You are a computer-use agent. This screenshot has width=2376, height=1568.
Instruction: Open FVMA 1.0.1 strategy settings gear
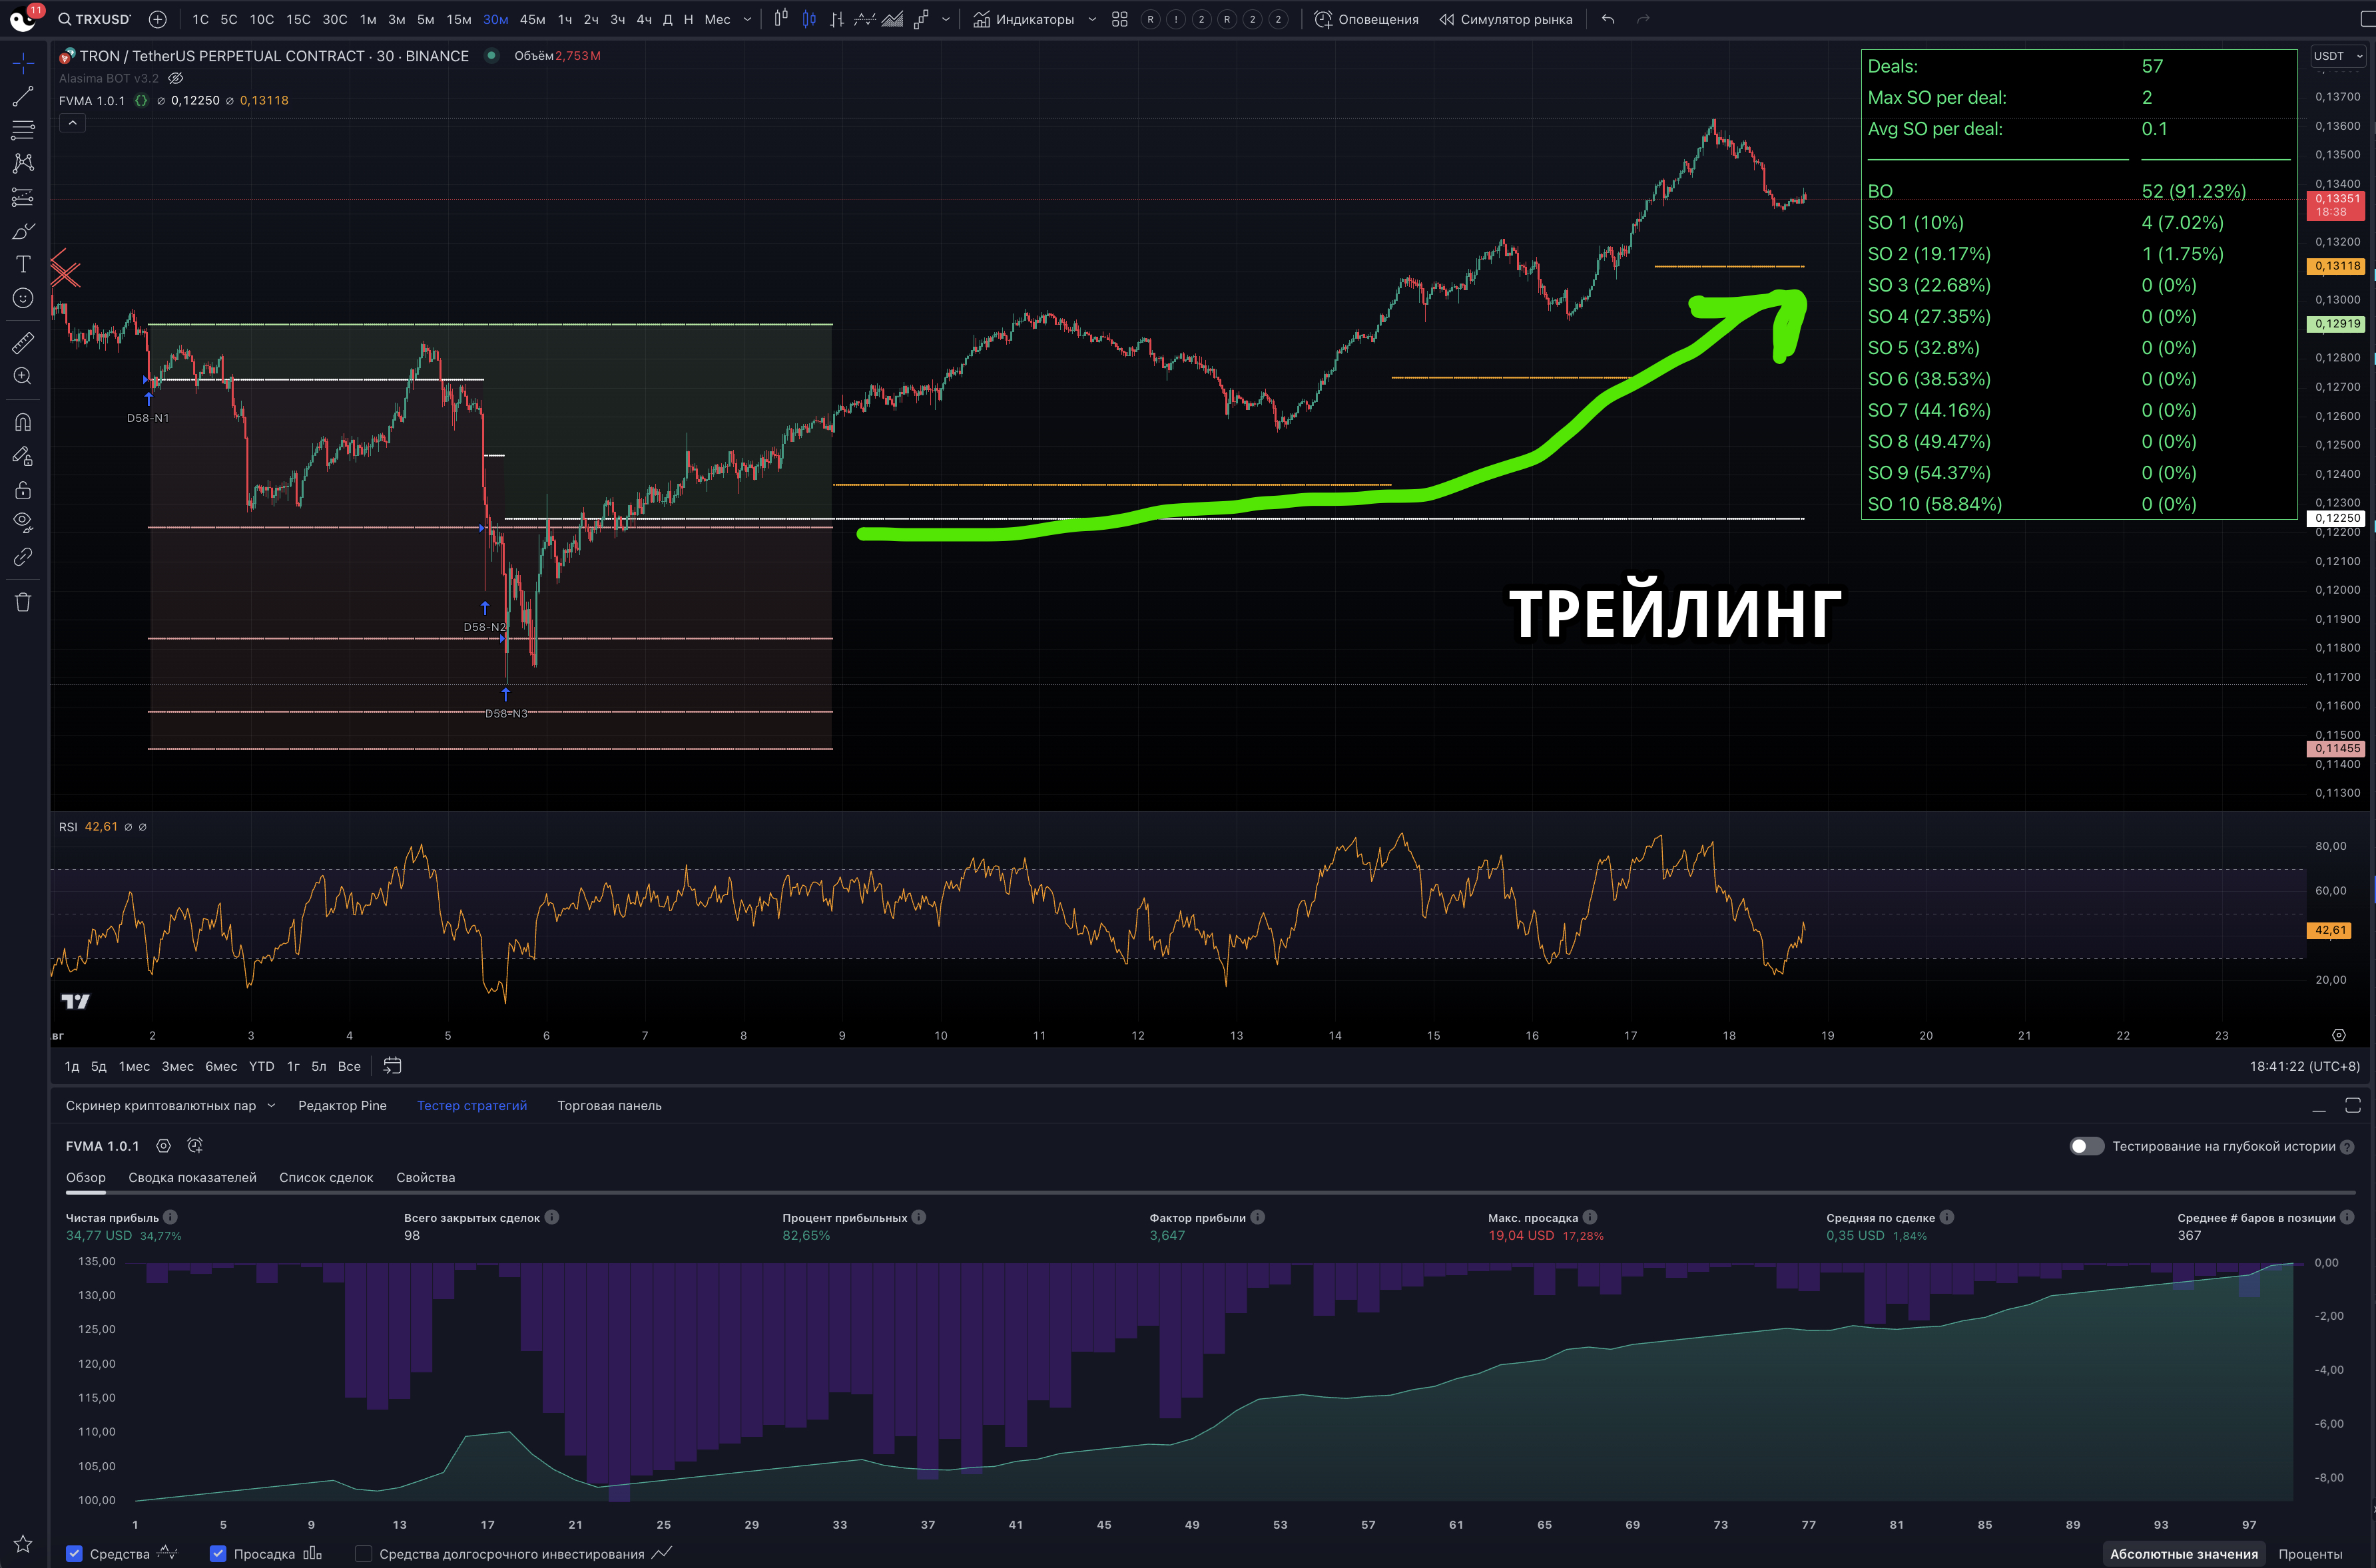click(163, 1146)
